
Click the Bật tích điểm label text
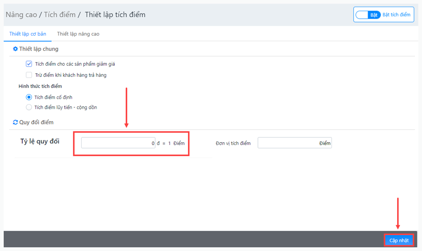(396, 15)
